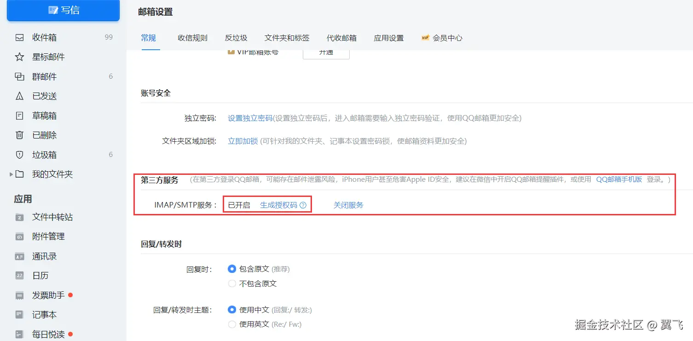
Task: Open the 日历 calendar icon
Action: click(x=19, y=276)
